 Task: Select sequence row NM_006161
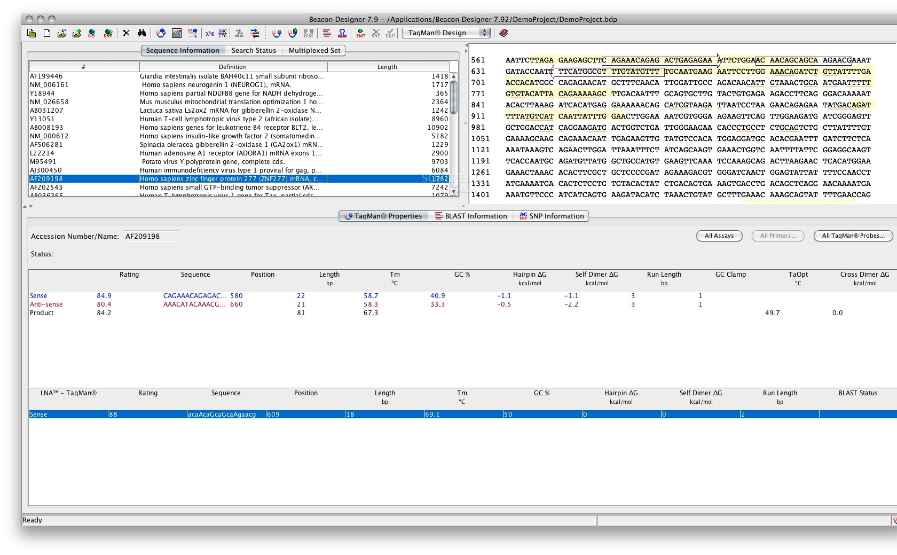239,85
